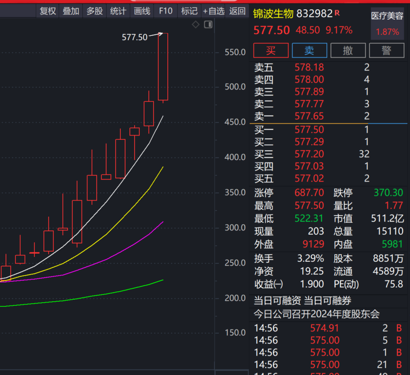Open the 今日公司召开2024年度股东会 notice
Viewport: 410px width, 375px height.
[317, 314]
